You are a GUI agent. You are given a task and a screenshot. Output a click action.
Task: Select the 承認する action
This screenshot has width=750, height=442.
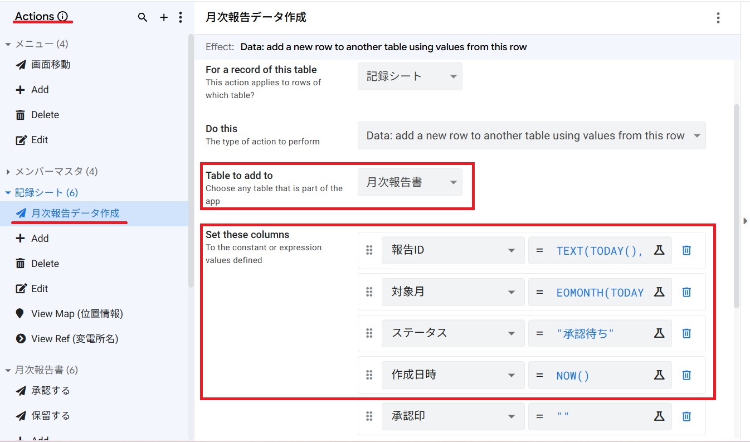pyautogui.click(x=50, y=391)
